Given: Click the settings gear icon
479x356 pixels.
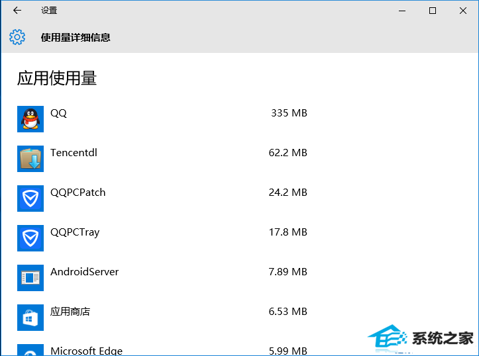Looking at the screenshot, I should [x=17, y=37].
